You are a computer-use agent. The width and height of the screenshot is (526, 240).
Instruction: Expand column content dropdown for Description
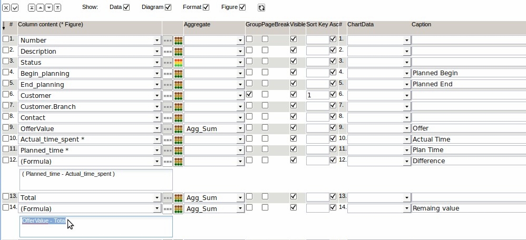[157, 52]
